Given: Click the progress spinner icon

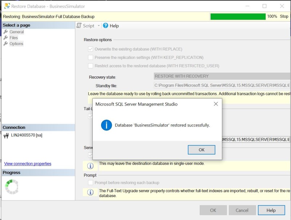Looking at the screenshot, I should coord(12,187).
